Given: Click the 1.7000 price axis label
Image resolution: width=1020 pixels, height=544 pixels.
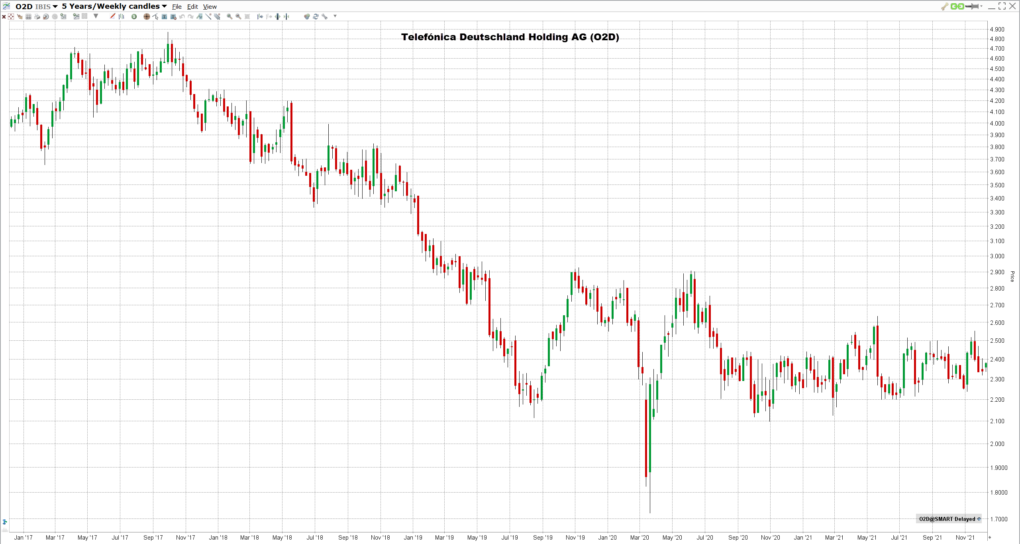Looking at the screenshot, I should 999,519.
